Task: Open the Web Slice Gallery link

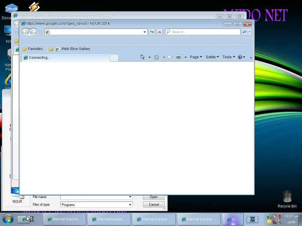Action: tap(73, 49)
